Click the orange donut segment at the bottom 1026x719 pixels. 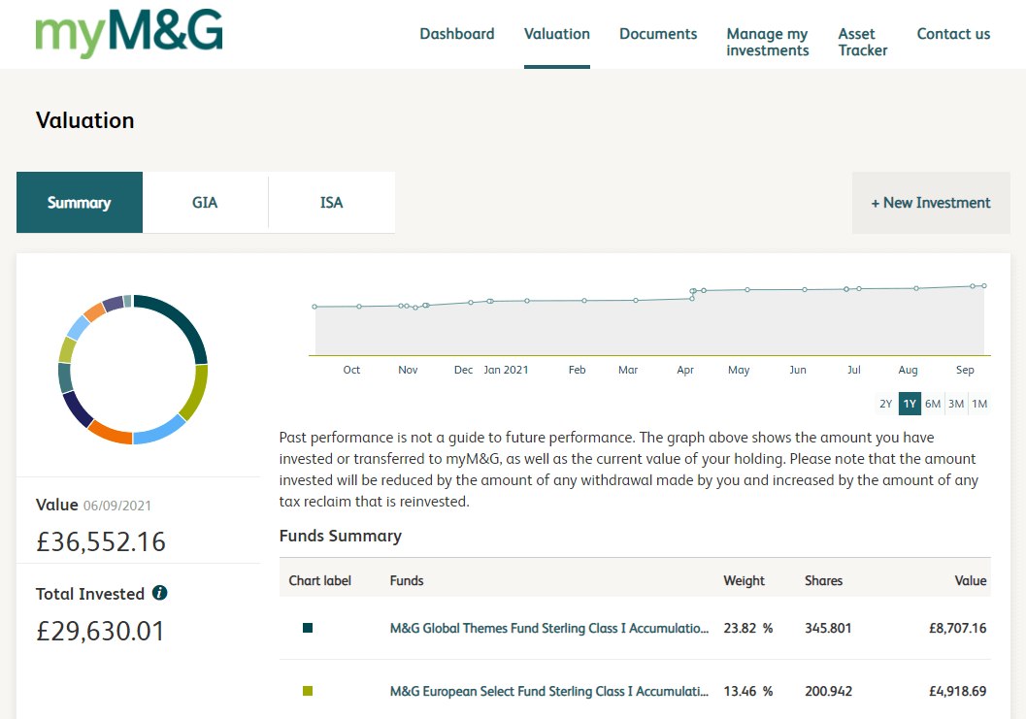(x=109, y=433)
